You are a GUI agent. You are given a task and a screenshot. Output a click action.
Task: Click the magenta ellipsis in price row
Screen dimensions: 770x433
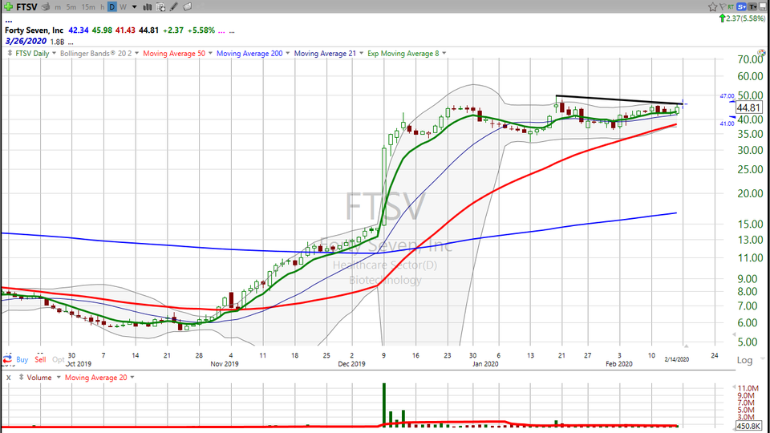pyautogui.click(x=221, y=32)
